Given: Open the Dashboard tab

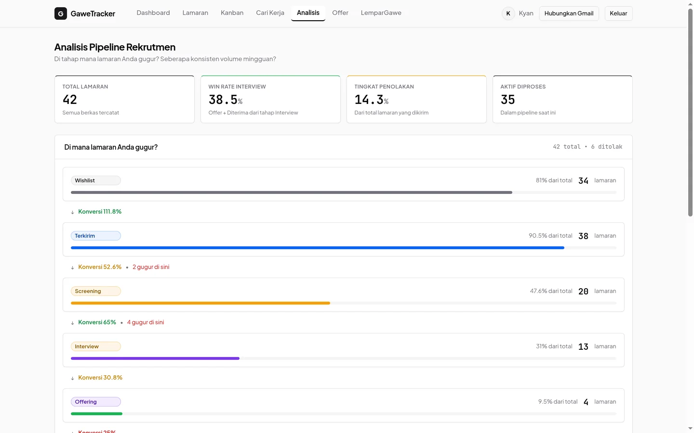Looking at the screenshot, I should [153, 13].
